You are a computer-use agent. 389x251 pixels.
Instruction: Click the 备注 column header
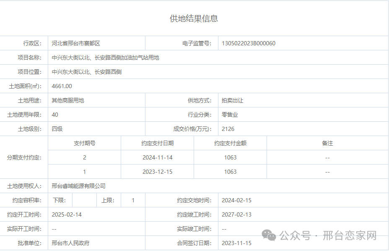[x=327, y=143]
